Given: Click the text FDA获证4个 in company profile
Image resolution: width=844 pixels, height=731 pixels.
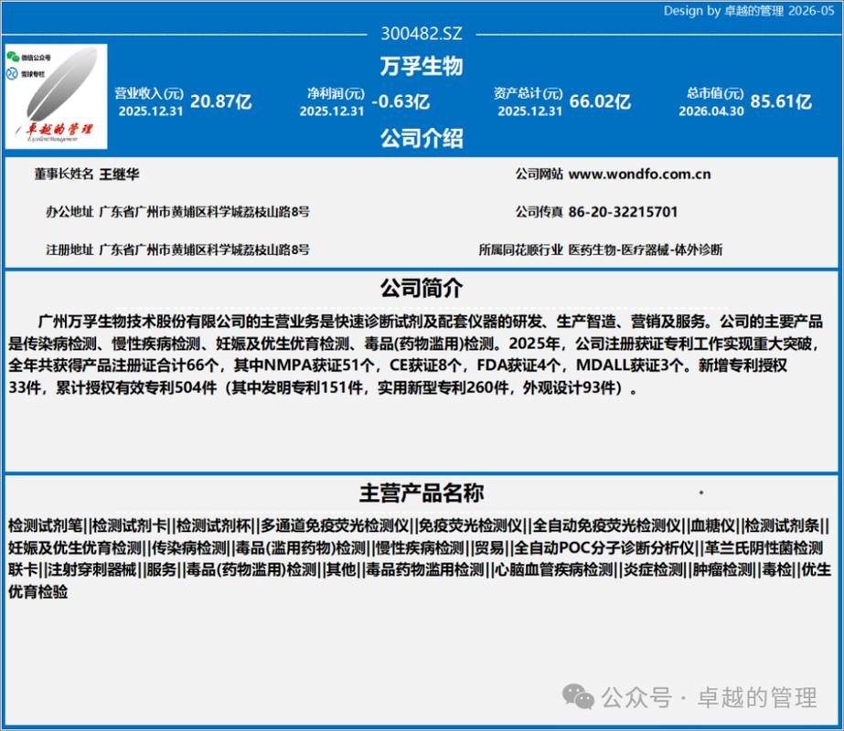Looking at the screenshot, I should pos(518,365).
